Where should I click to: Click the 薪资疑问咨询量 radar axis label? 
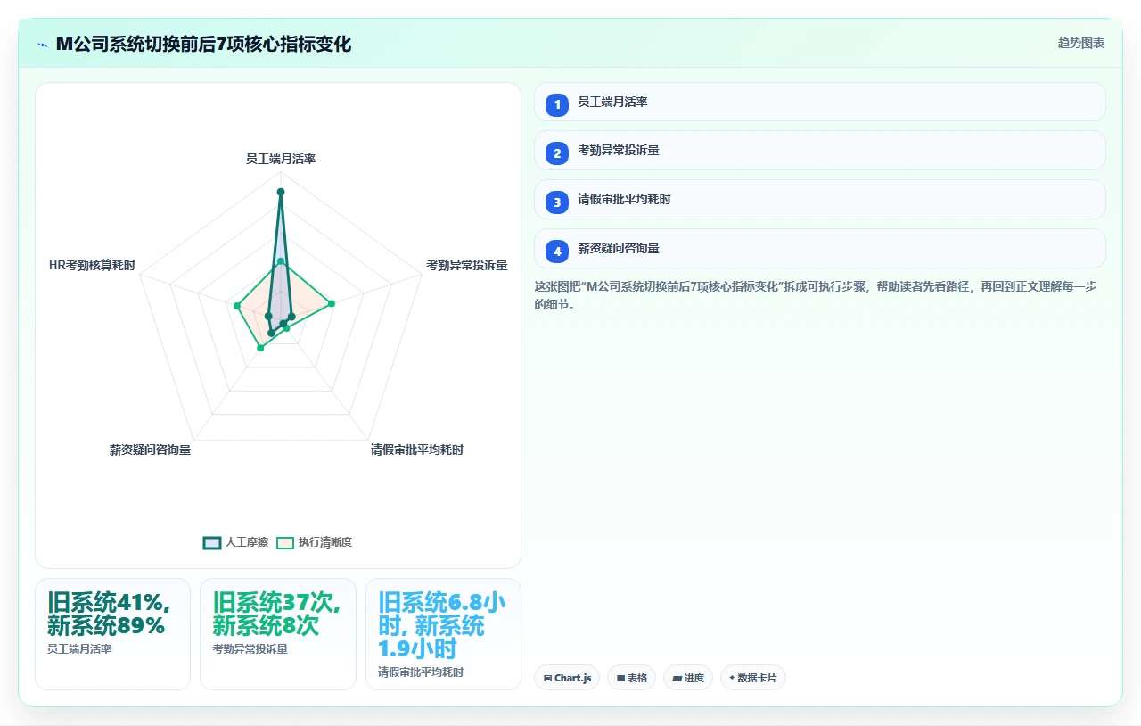tap(150, 450)
